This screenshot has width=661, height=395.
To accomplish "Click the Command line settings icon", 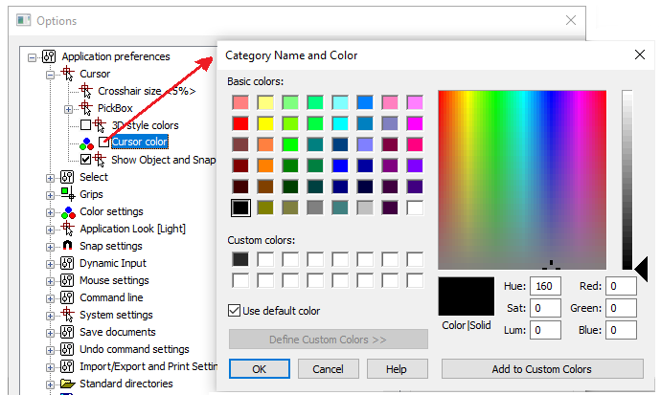I will pos(67,297).
